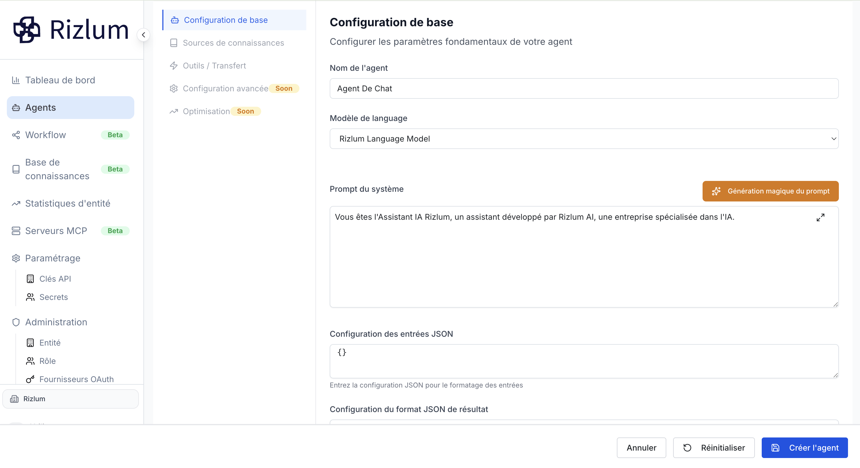860x468 pixels.
Task: Open the Secrets page
Action: [53, 297]
